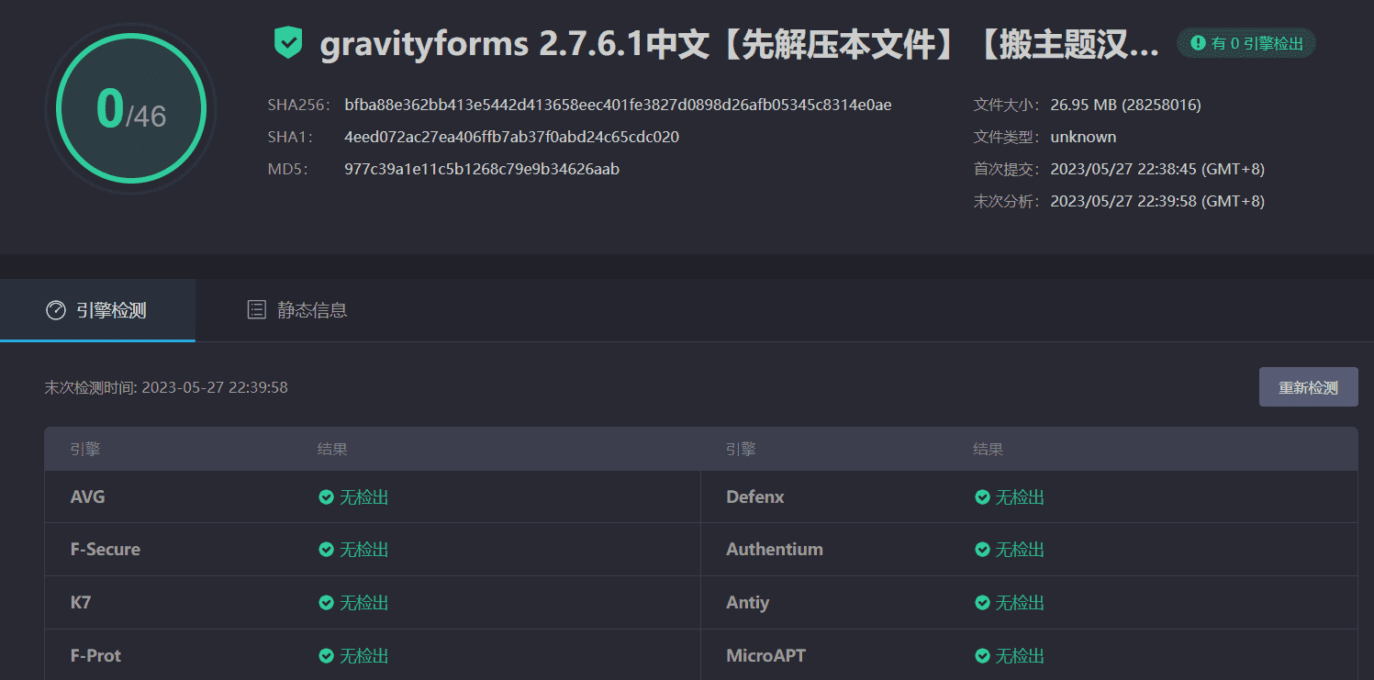Click the 末次分析 time 22:39:58 (GMT+8)
Screen dimensions: 1374x680
tap(1157, 201)
